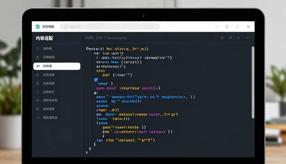Click the teal app logo in title bar
The width and height of the screenshot is (286, 164).
(x=38, y=27)
